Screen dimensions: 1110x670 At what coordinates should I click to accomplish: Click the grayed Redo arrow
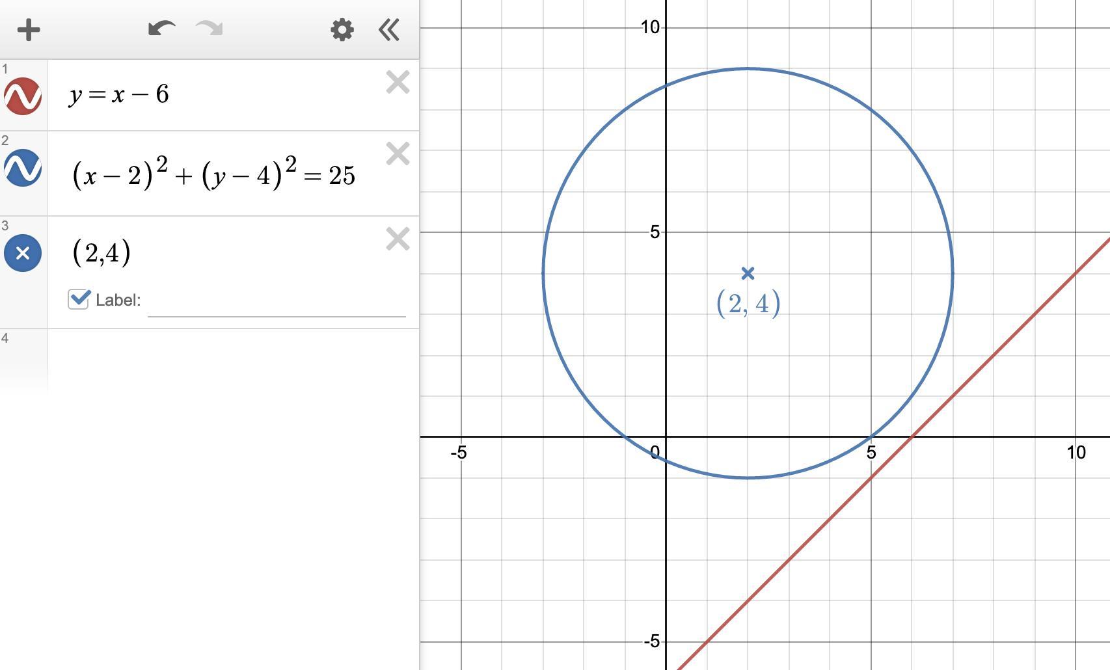coord(210,29)
